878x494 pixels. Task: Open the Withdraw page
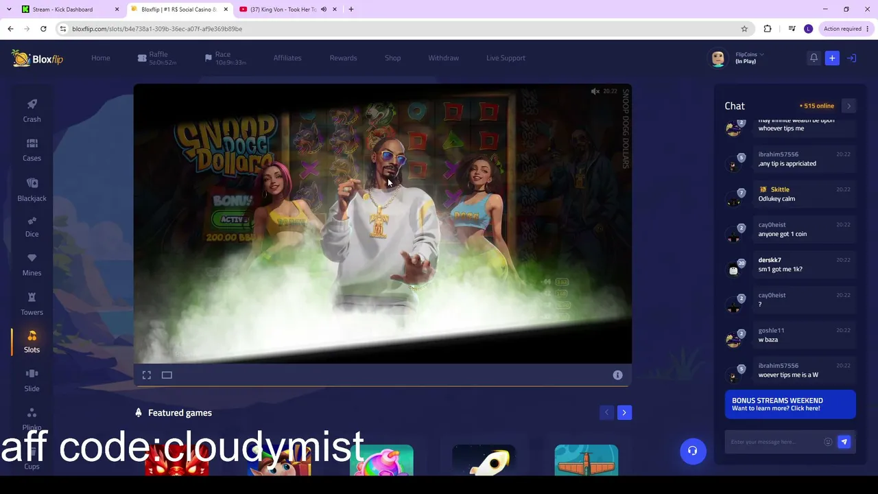[444, 58]
